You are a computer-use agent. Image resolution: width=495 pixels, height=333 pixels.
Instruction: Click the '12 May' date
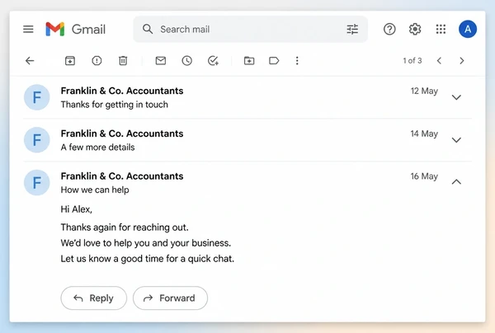424,91
